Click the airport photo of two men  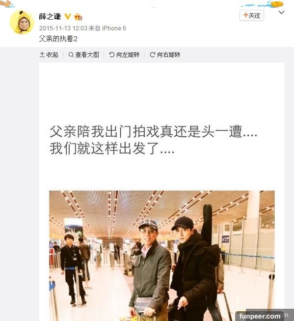(x=162, y=256)
